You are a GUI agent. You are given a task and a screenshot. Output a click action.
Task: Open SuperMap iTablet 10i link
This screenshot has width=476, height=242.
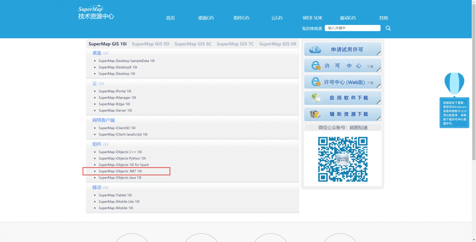(x=115, y=195)
